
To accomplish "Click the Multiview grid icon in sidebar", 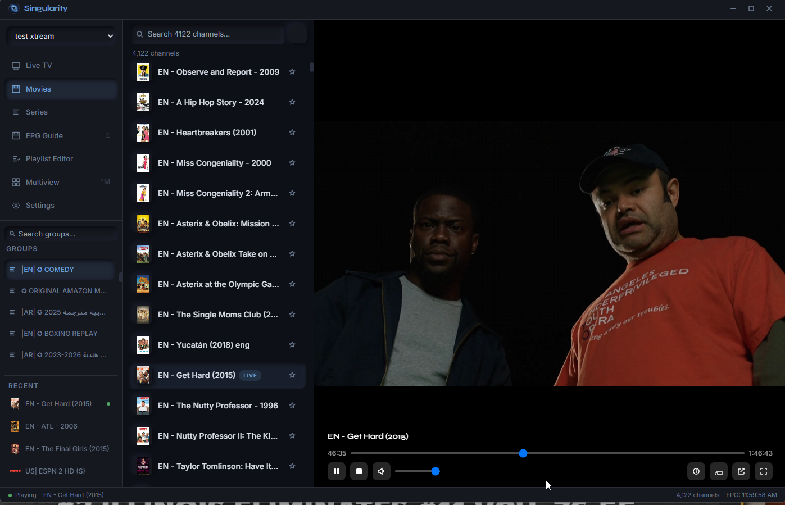I will [x=16, y=182].
